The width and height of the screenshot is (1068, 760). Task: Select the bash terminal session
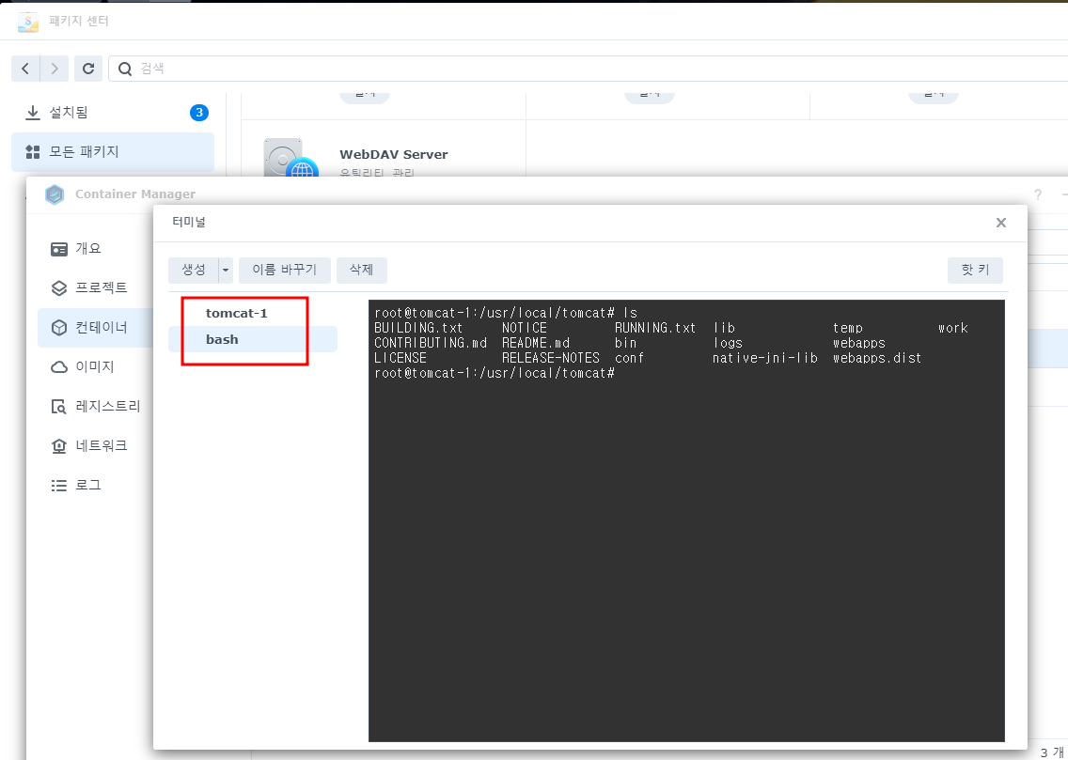tap(253, 339)
